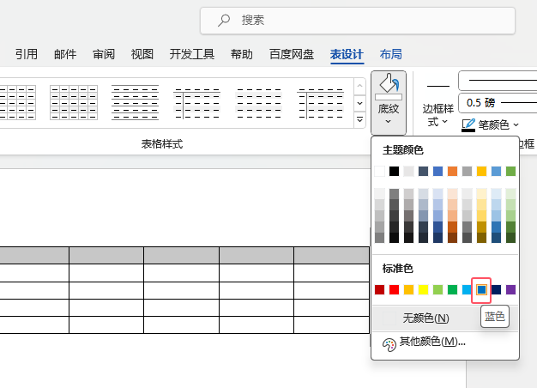This screenshot has height=388, width=537.
Task: Click into the 搜索 box
Action: pyautogui.click(x=358, y=21)
